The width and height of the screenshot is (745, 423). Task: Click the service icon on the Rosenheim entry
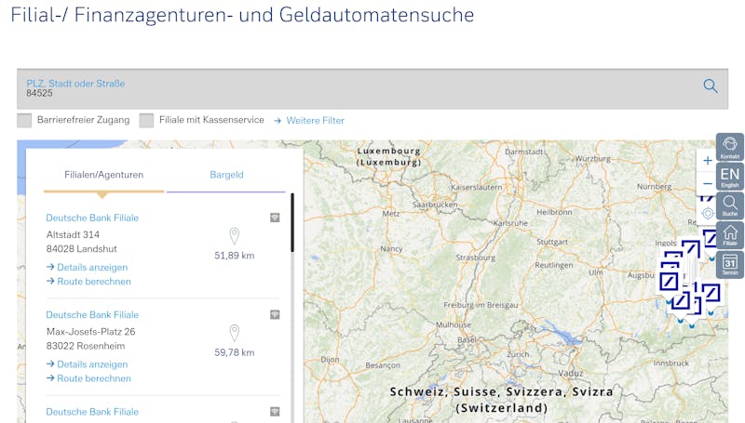275,315
